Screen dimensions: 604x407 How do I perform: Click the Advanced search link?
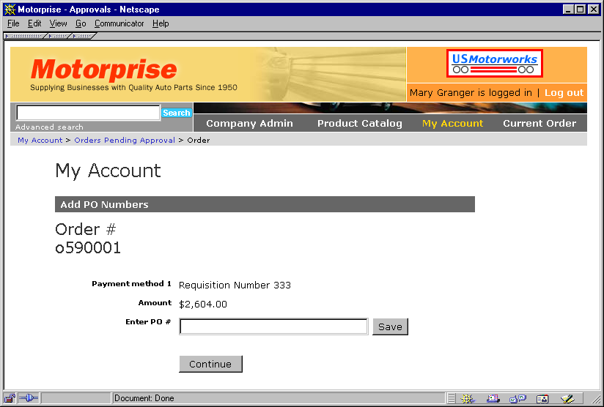[49, 127]
